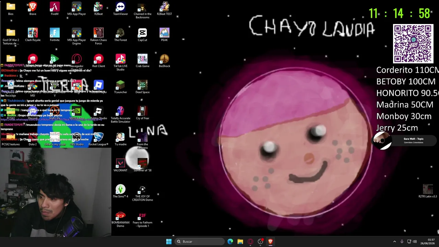Open the Windows Start menu
Viewport: 439px width, 247px height.
click(x=169, y=242)
